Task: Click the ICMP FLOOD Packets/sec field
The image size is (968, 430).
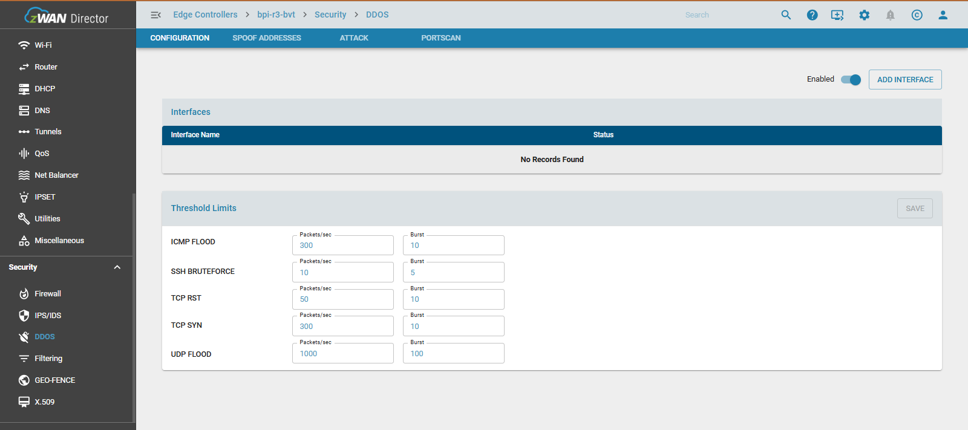Action: (x=342, y=246)
